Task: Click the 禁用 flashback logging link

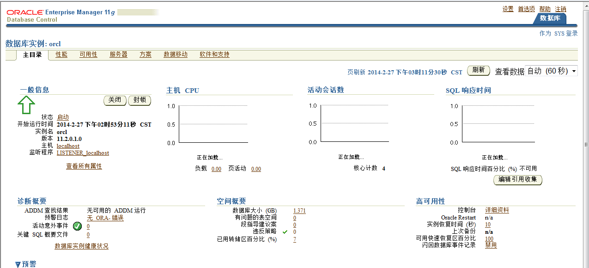Action: coord(491,245)
